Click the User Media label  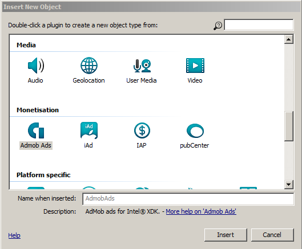(142, 80)
